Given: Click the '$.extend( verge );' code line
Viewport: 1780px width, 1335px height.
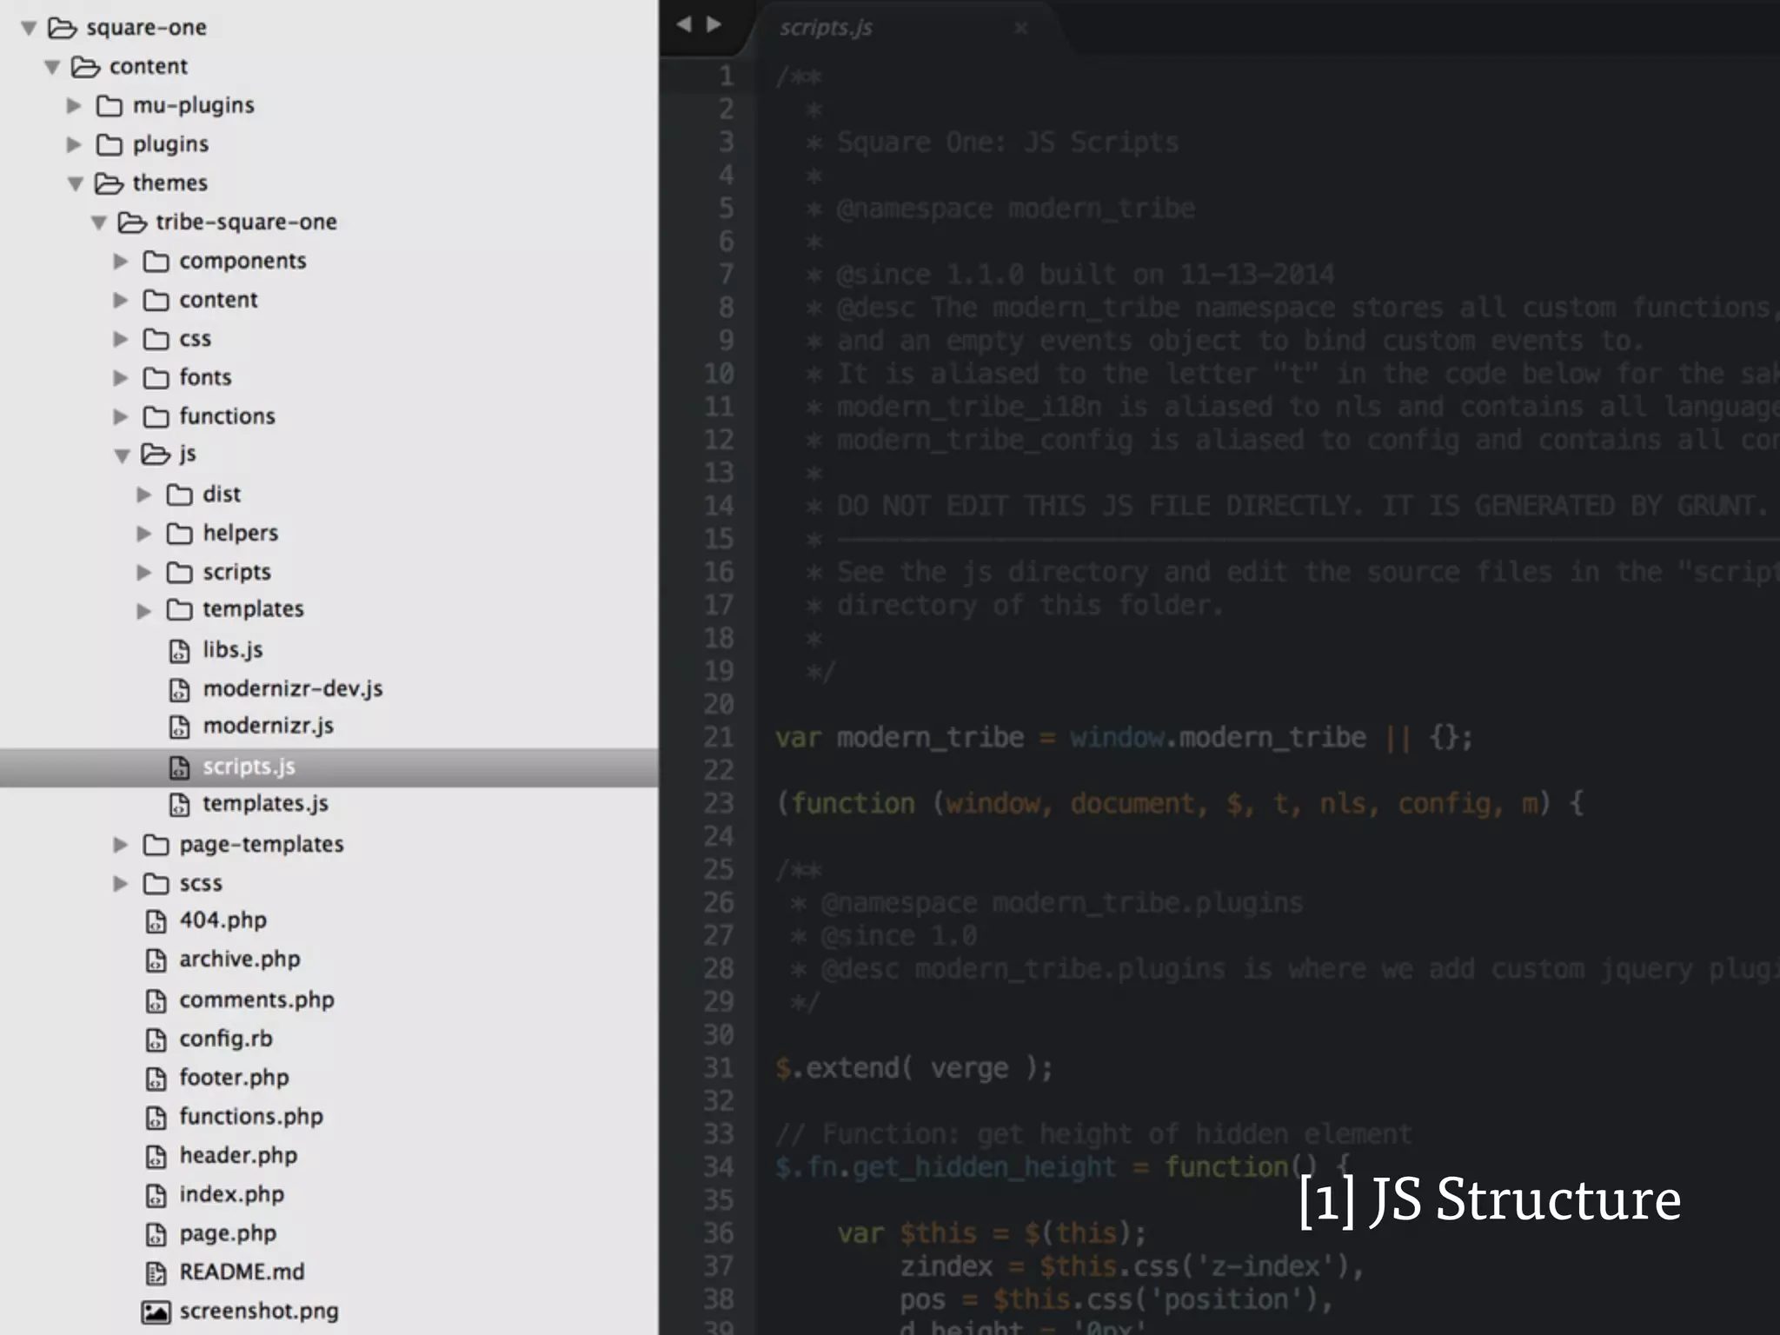Looking at the screenshot, I should pos(913,1068).
